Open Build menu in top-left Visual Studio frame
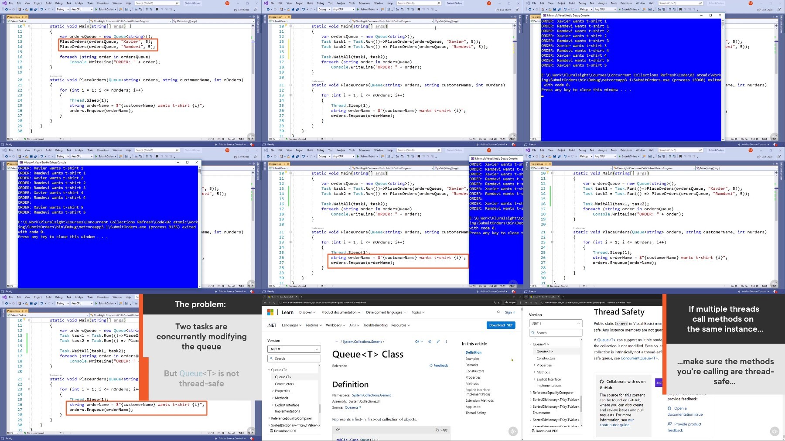This screenshot has width=785, height=441. [48, 3]
